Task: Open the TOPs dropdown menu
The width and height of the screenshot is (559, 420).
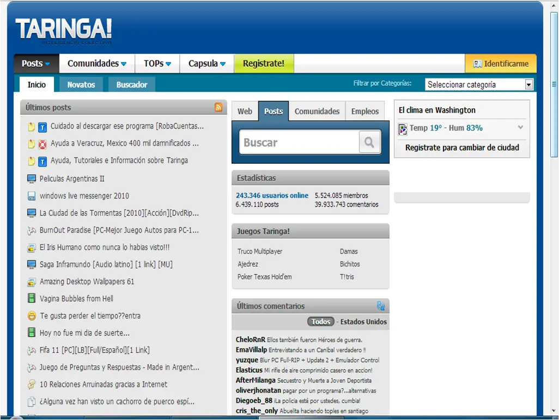Action: coord(157,63)
